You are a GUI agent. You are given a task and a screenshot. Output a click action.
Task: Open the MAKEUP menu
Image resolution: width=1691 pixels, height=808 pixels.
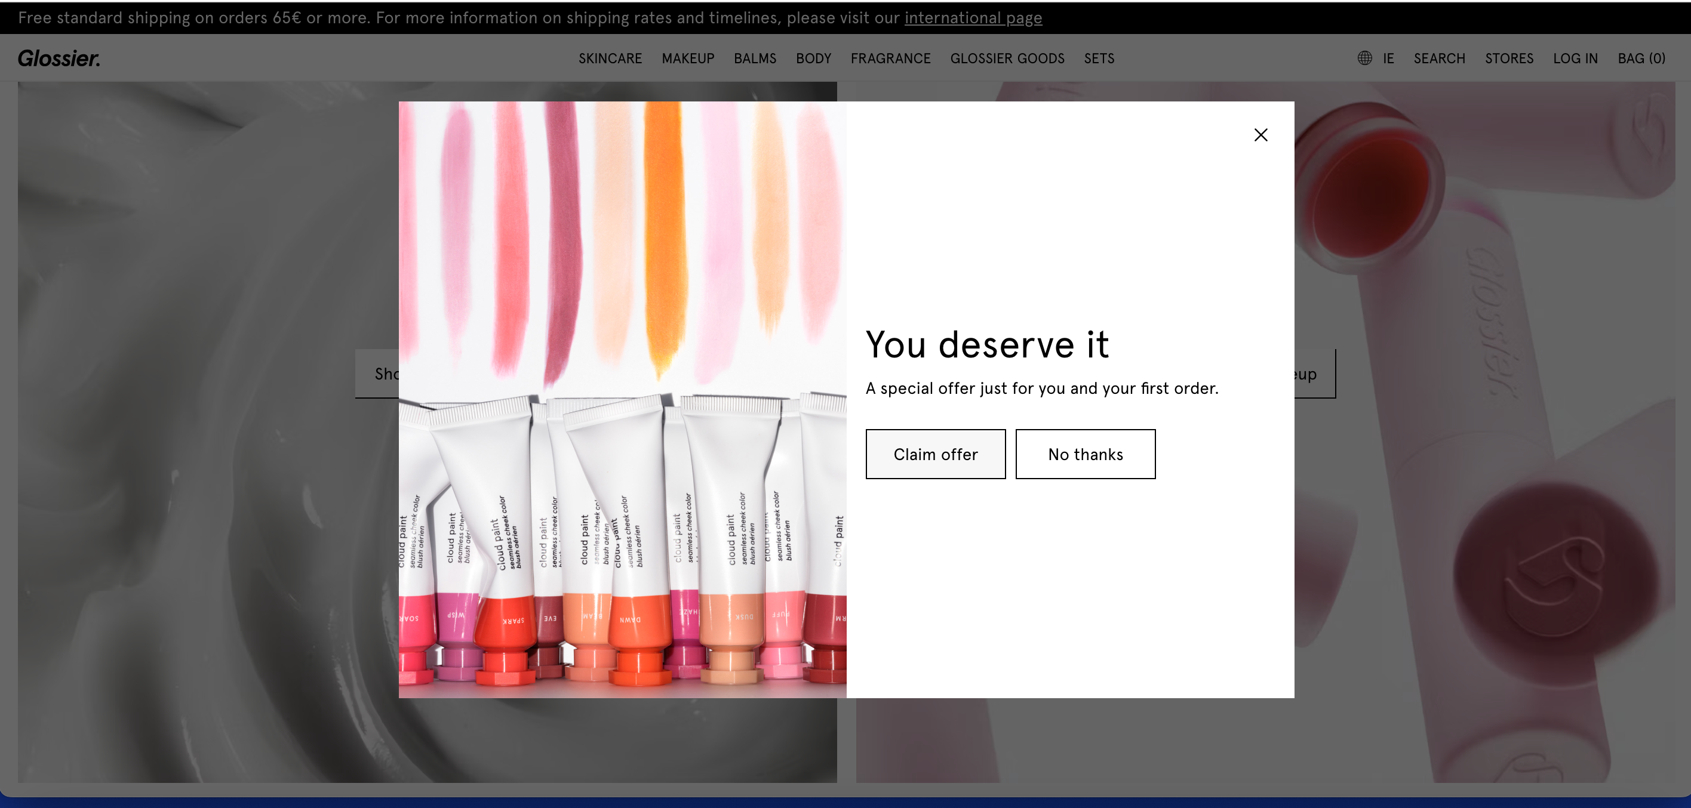[688, 58]
